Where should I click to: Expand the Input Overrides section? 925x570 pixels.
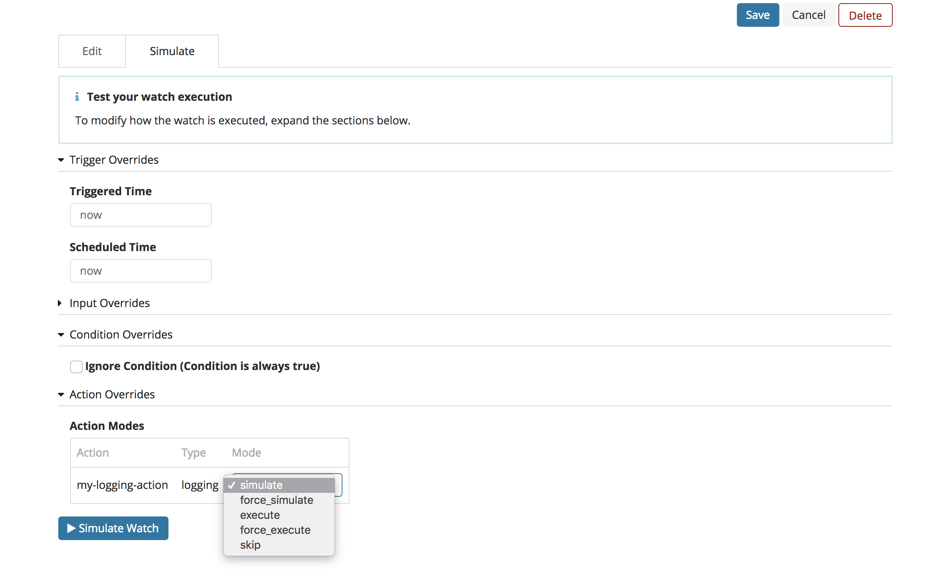[x=60, y=303]
